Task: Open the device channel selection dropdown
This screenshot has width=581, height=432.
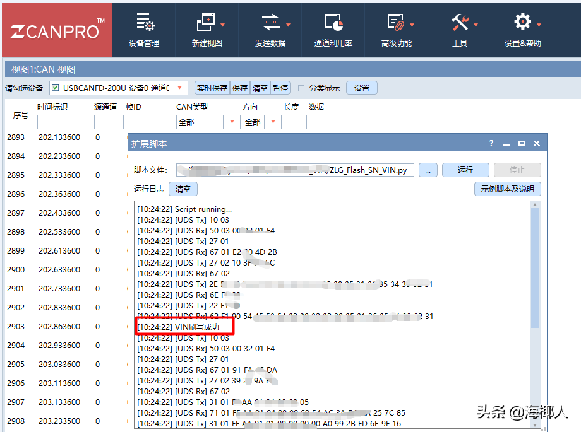Action: click(x=179, y=88)
